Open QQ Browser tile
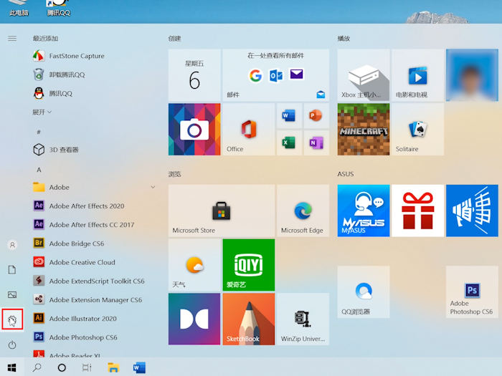The height and width of the screenshot is (376, 502). click(x=363, y=292)
